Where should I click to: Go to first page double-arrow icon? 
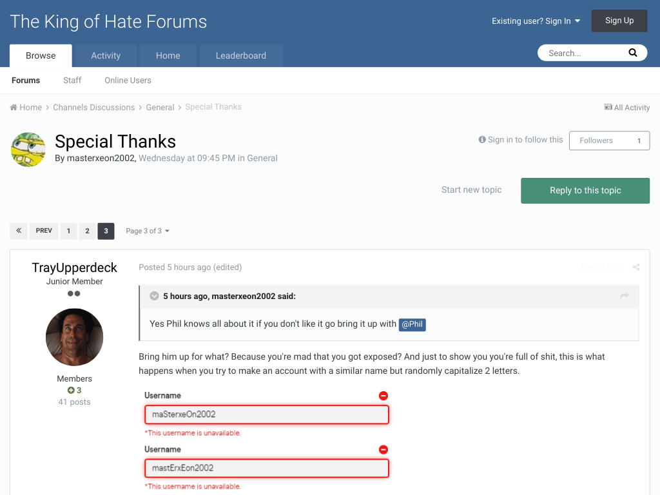click(19, 231)
